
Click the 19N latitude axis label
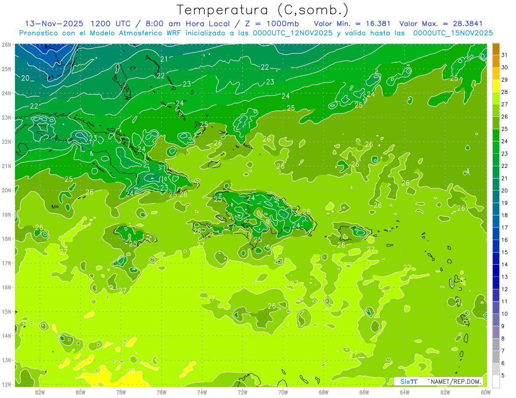point(6,215)
